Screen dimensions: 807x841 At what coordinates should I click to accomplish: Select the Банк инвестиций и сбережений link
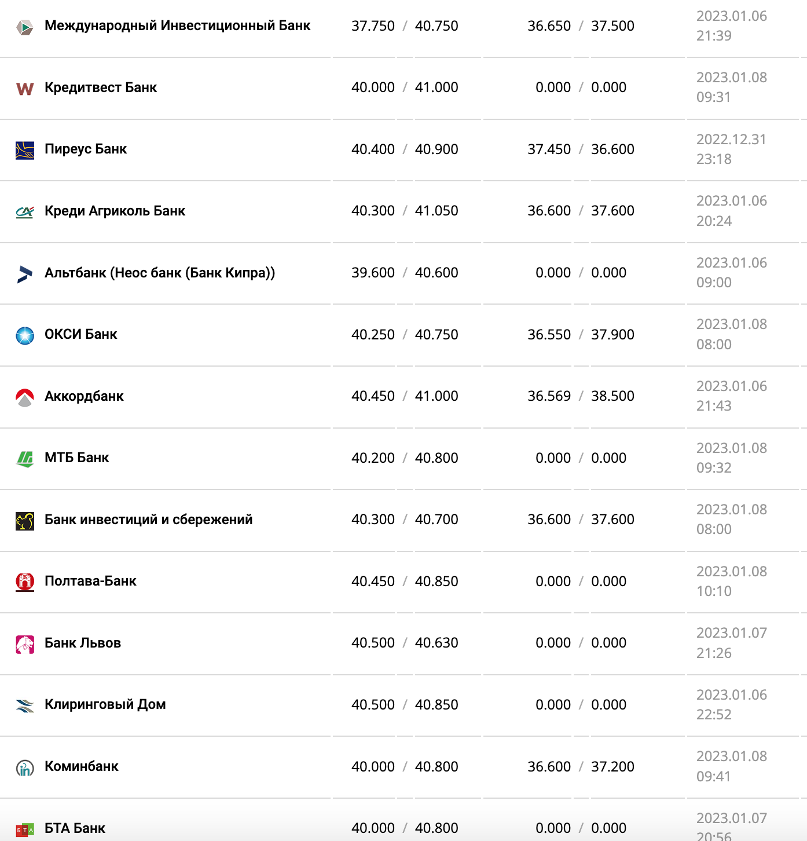[x=148, y=520]
